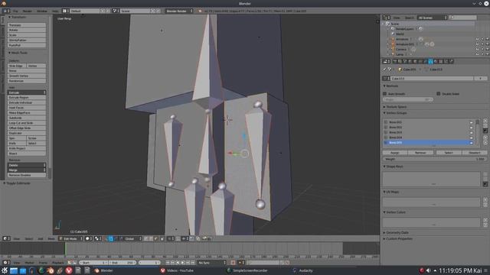The height and width of the screenshot is (275, 490).
Task: Expand the Custom Properties panel
Action: (x=398, y=239)
